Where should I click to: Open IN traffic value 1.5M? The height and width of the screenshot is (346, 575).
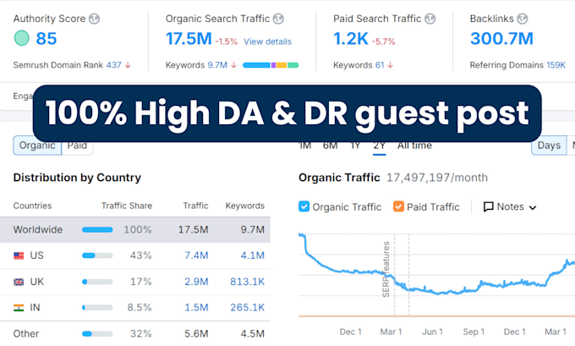[196, 308]
